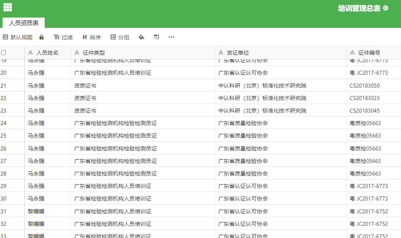Open the 排序 sort options
Viewport: 401px width, 238px height.
pos(92,37)
